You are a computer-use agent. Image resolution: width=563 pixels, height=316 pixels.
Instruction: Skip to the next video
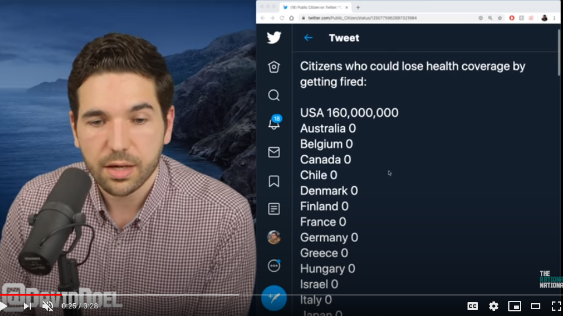pos(27,306)
